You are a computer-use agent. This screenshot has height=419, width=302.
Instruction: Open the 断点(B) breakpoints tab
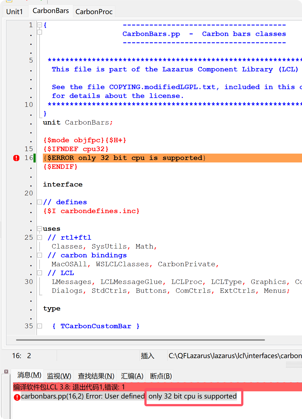pos(161,376)
